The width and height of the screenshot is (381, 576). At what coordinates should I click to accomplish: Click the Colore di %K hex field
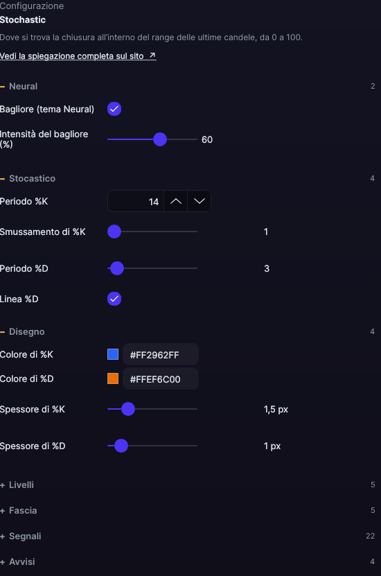point(161,355)
